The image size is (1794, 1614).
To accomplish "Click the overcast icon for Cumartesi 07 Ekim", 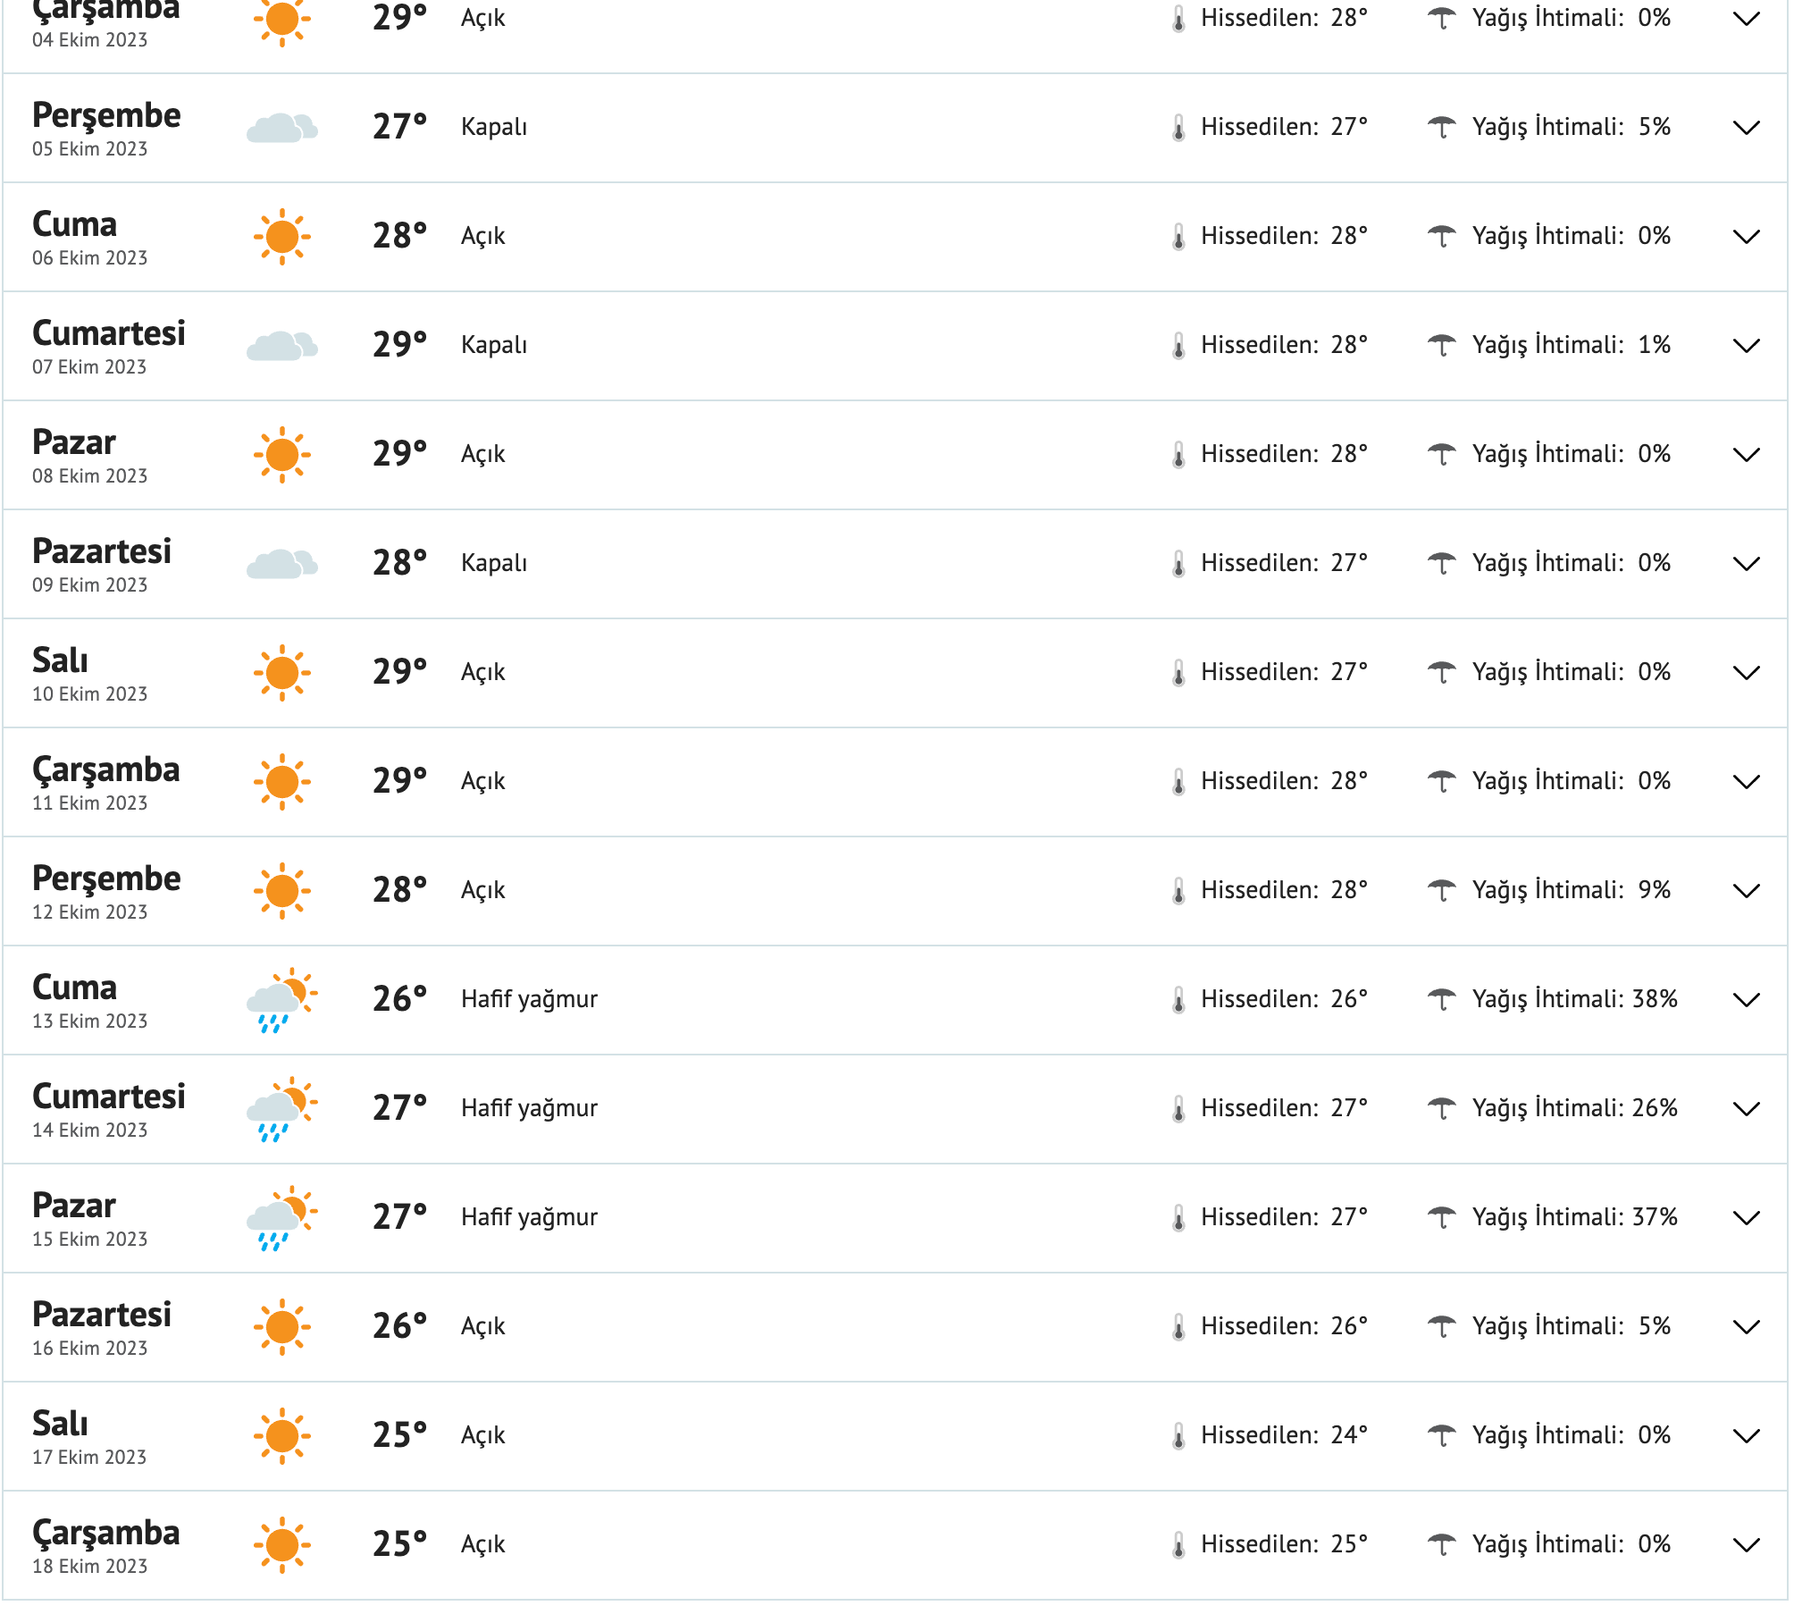I will tap(282, 343).
